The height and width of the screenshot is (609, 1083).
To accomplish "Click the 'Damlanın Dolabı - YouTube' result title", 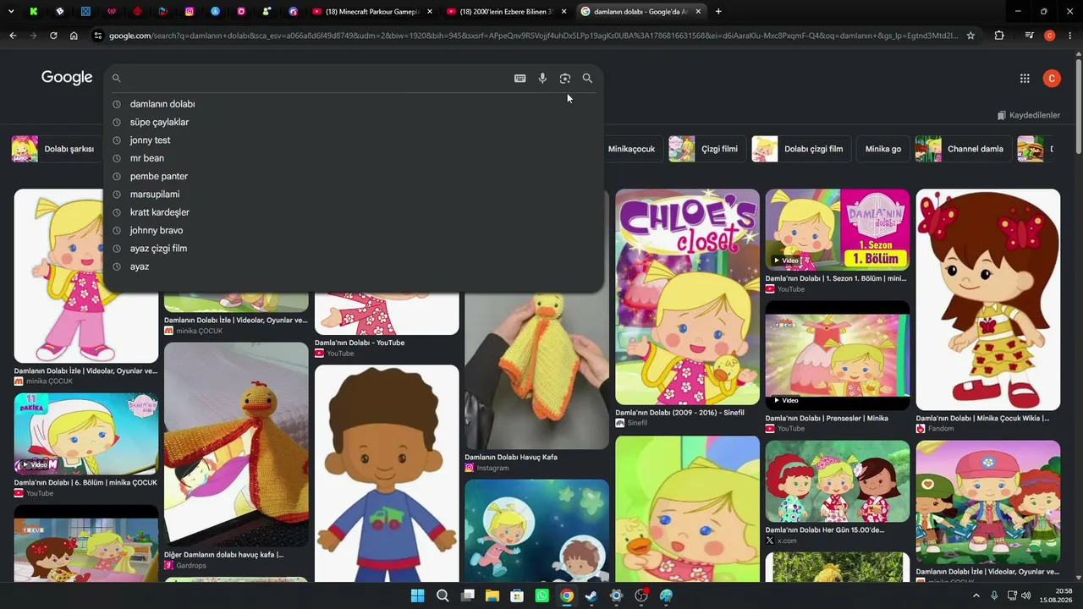I will click(x=360, y=343).
